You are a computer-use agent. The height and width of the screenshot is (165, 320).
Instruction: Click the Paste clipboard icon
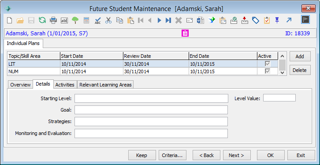(x=130, y=20)
